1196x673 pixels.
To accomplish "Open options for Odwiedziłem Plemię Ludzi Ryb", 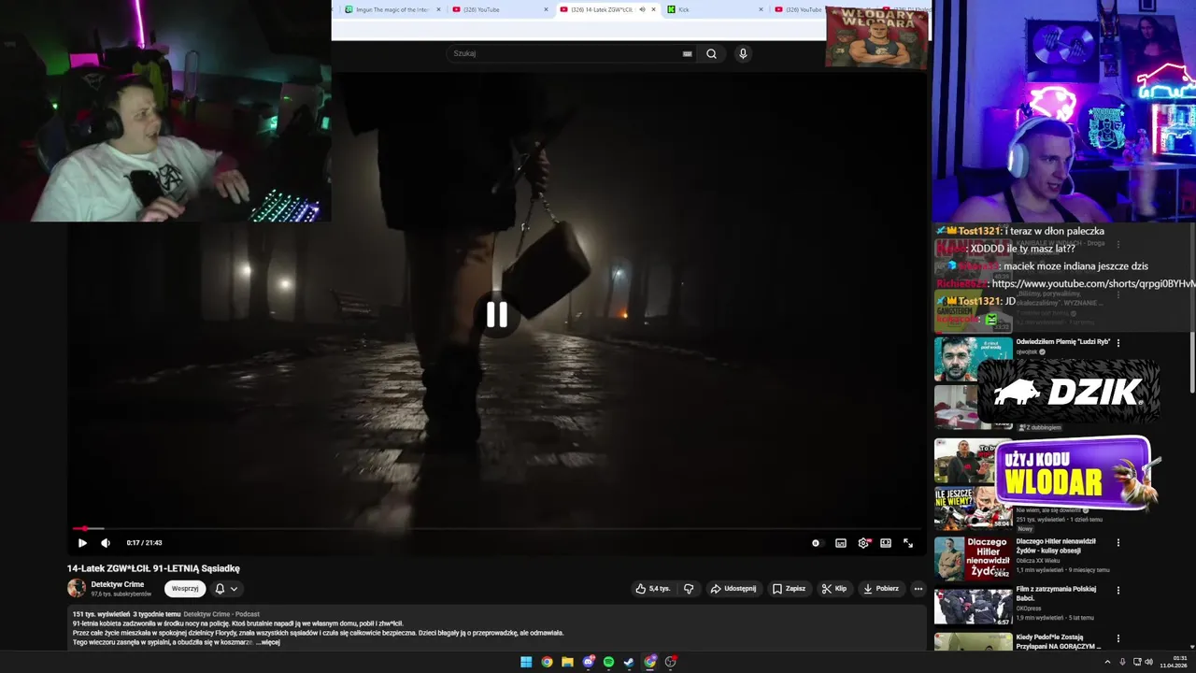I will (x=1118, y=343).
